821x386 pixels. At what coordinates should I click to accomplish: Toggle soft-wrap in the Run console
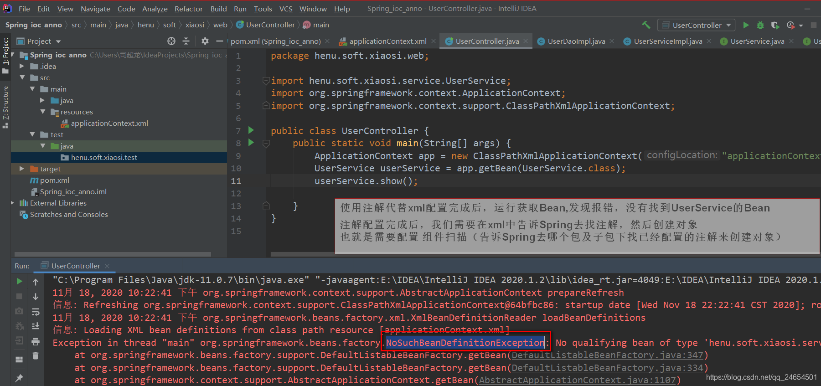pos(36,312)
